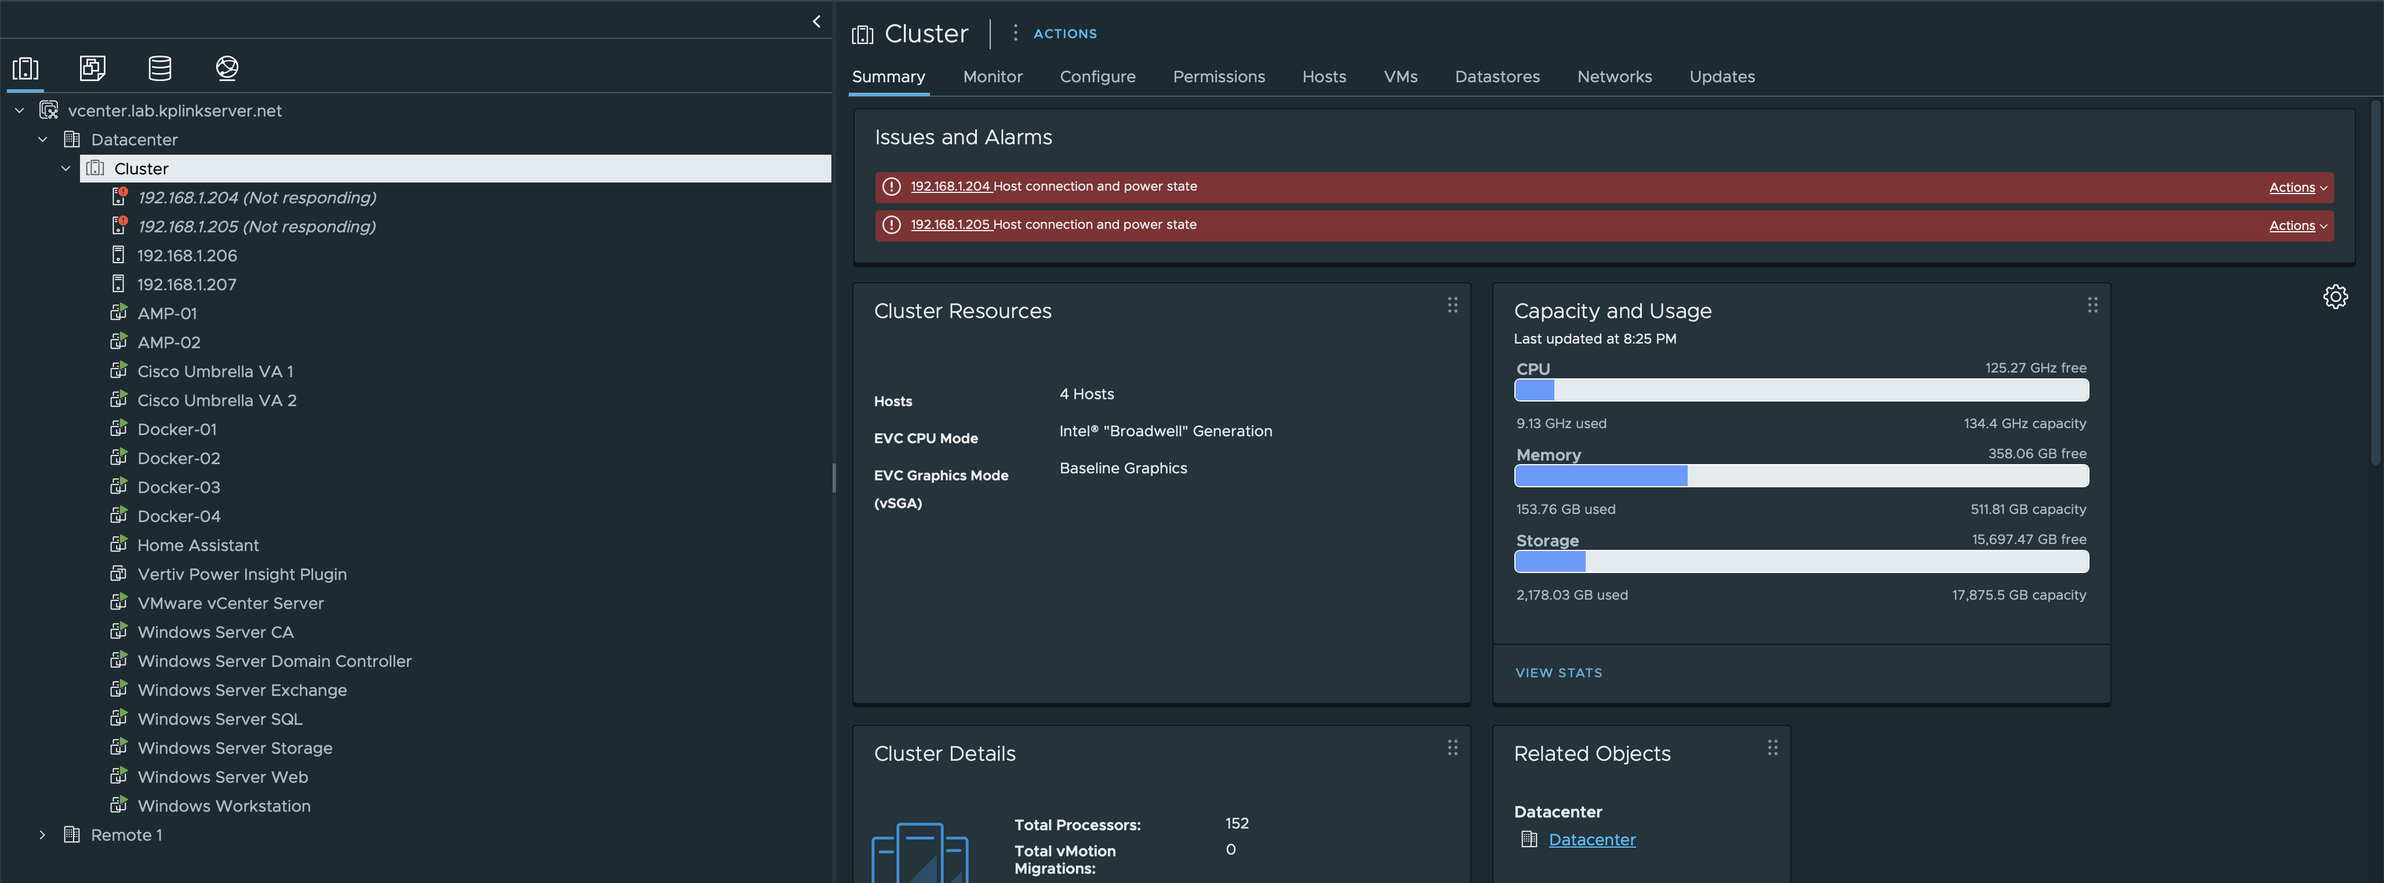Collapse the vcenter.lab.kplinkserver.net tree node
This screenshot has height=883, width=2384.
point(20,110)
